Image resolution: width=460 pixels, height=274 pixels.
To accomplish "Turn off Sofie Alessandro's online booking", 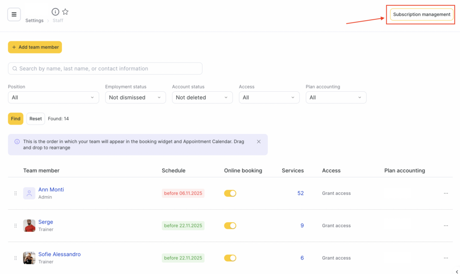I will pos(230,258).
